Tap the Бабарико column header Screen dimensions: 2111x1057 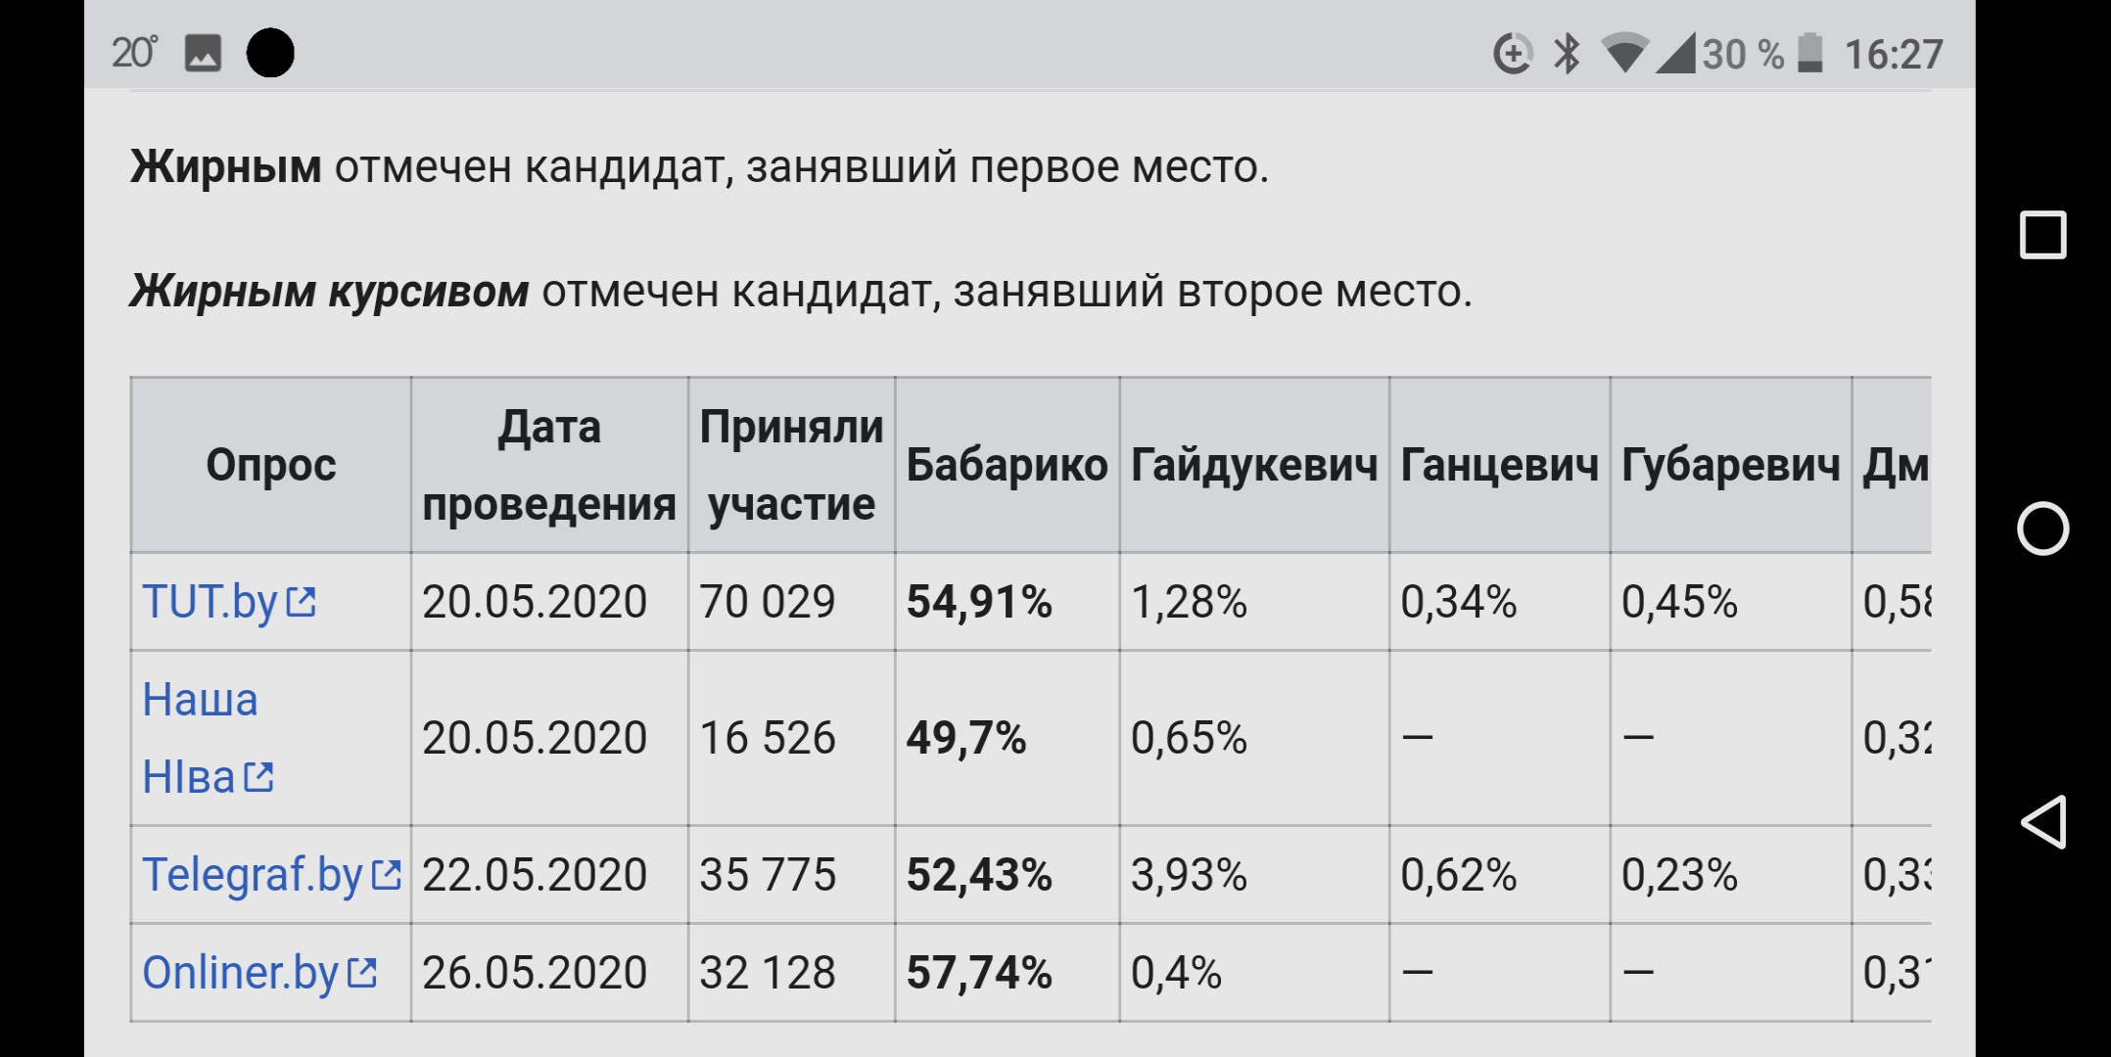(x=1007, y=465)
